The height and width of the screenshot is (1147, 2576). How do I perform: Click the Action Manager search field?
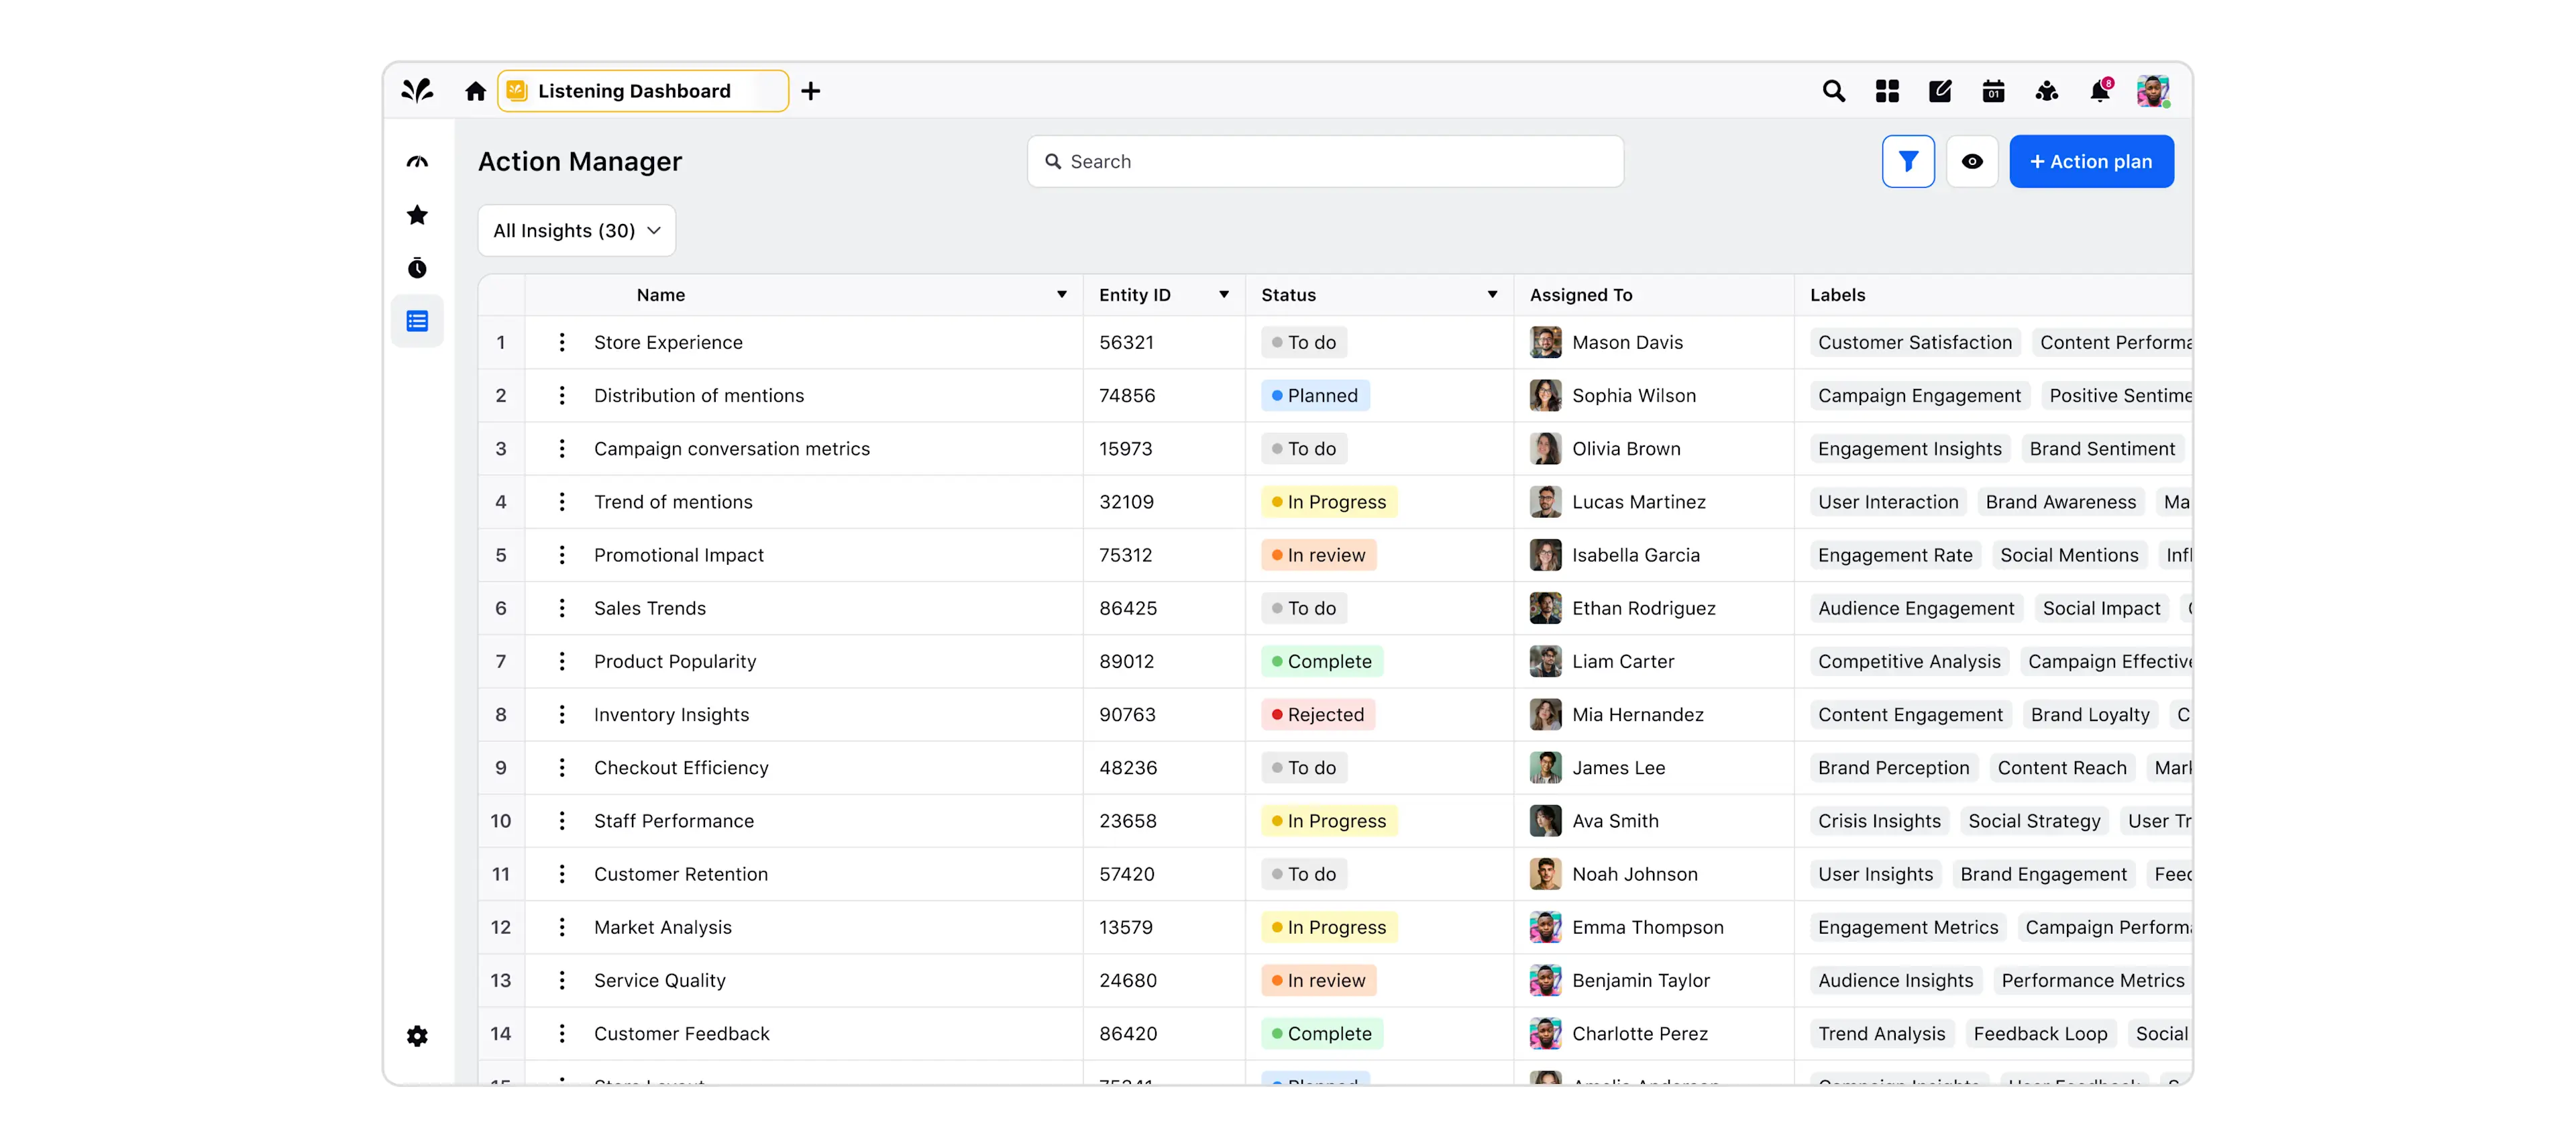click(1325, 162)
